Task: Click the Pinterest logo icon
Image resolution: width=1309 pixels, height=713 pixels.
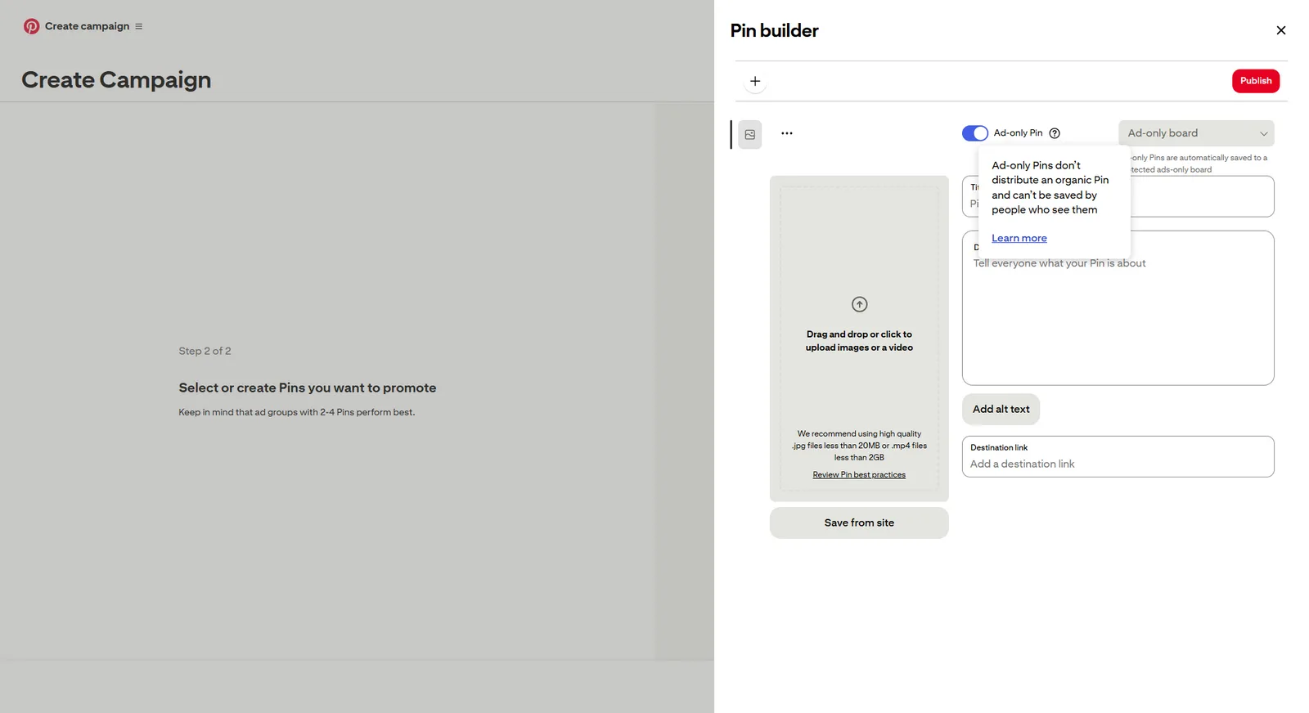Action: [31, 26]
